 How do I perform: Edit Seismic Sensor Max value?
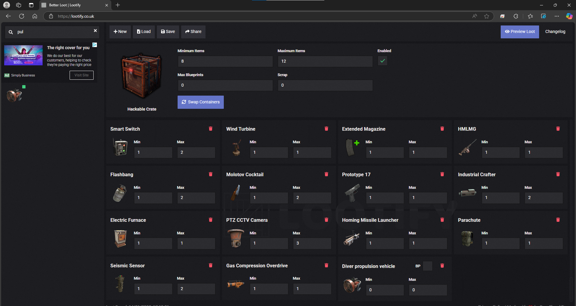point(196,289)
